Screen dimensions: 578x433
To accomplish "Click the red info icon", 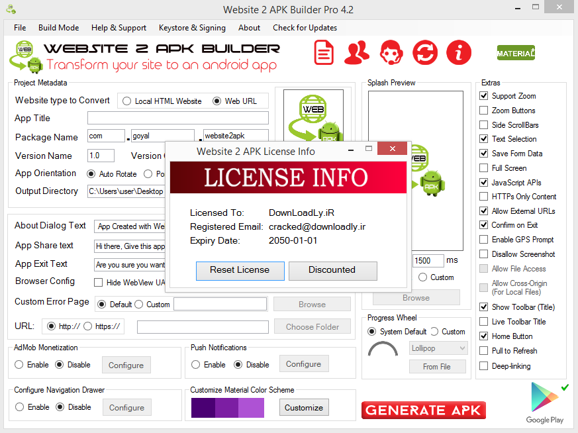I will pos(458,52).
